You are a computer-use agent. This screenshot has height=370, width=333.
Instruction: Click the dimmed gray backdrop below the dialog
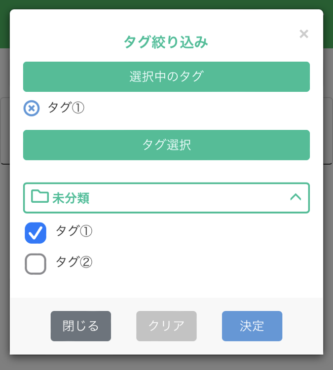[x=166, y=363]
